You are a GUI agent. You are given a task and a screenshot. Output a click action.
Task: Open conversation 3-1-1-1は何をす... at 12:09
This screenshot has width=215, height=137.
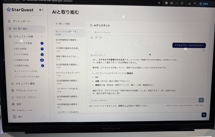pos(69,33)
